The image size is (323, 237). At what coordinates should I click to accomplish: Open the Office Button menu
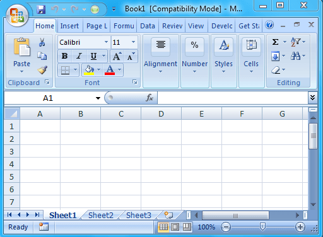pyautogui.click(x=17, y=16)
